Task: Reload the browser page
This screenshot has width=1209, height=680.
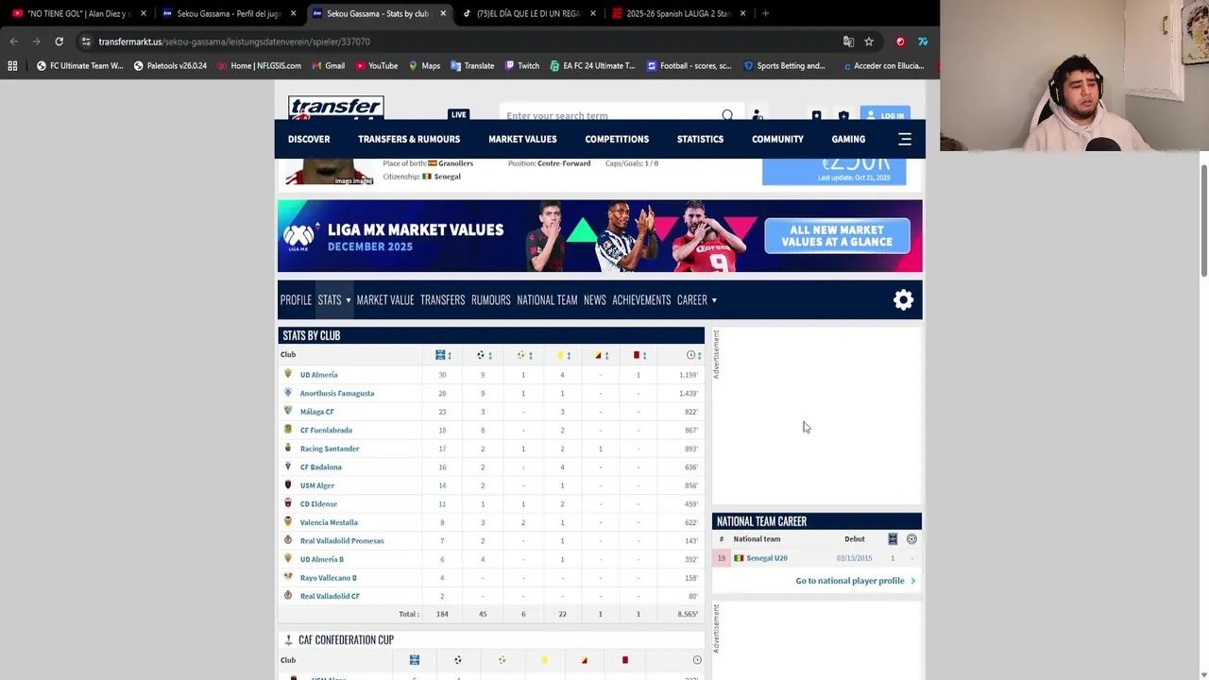Action: coord(59,42)
